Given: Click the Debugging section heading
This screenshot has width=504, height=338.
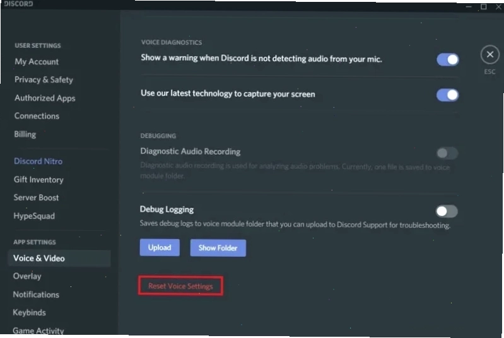Looking at the screenshot, I should tap(158, 136).
